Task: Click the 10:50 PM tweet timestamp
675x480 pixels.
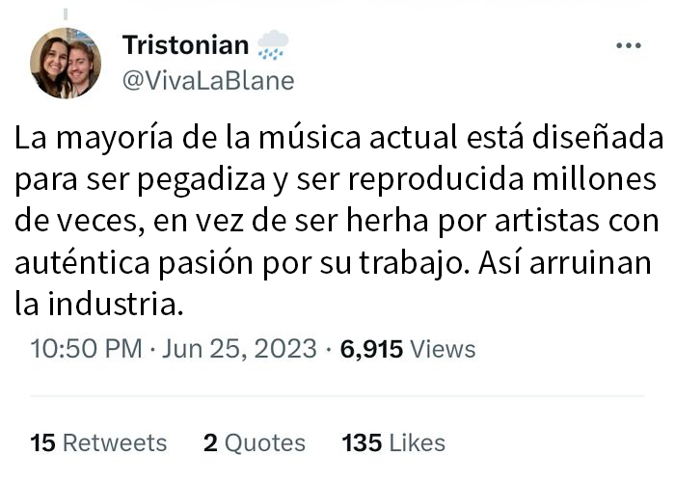Action: click(x=86, y=348)
